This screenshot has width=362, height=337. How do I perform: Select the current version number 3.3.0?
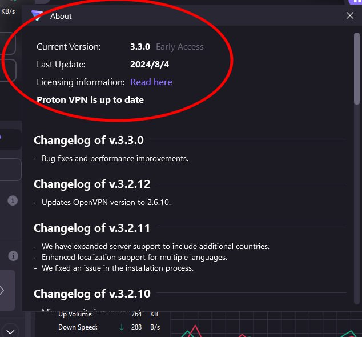pyautogui.click(x=140, y=47)
